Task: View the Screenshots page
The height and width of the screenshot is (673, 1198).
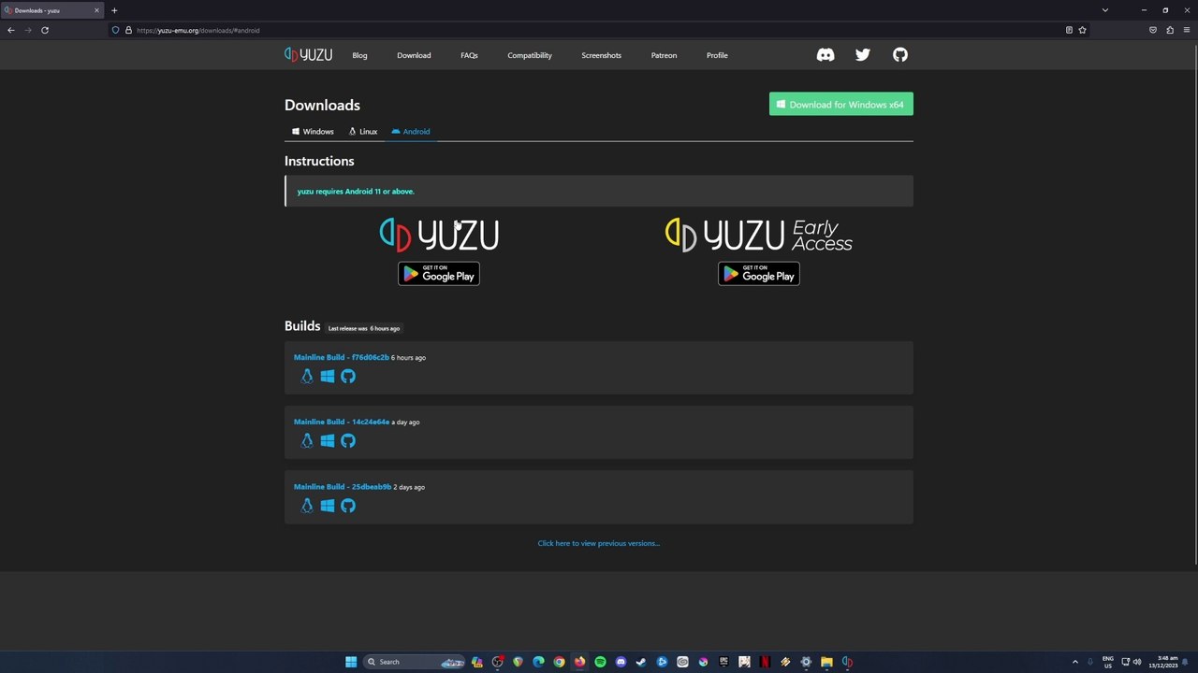Action: click(x=601, y=55)
